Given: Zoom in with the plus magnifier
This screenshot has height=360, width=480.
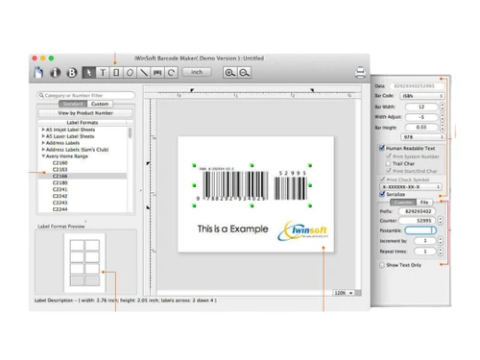Looking at the screenshot, I should (x=229, y=73).
